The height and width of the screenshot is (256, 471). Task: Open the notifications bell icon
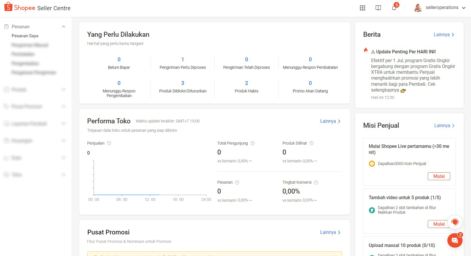394,8
